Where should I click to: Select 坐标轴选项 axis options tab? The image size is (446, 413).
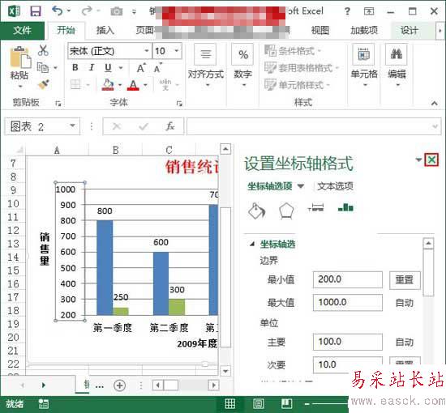[x=270, y=186]
